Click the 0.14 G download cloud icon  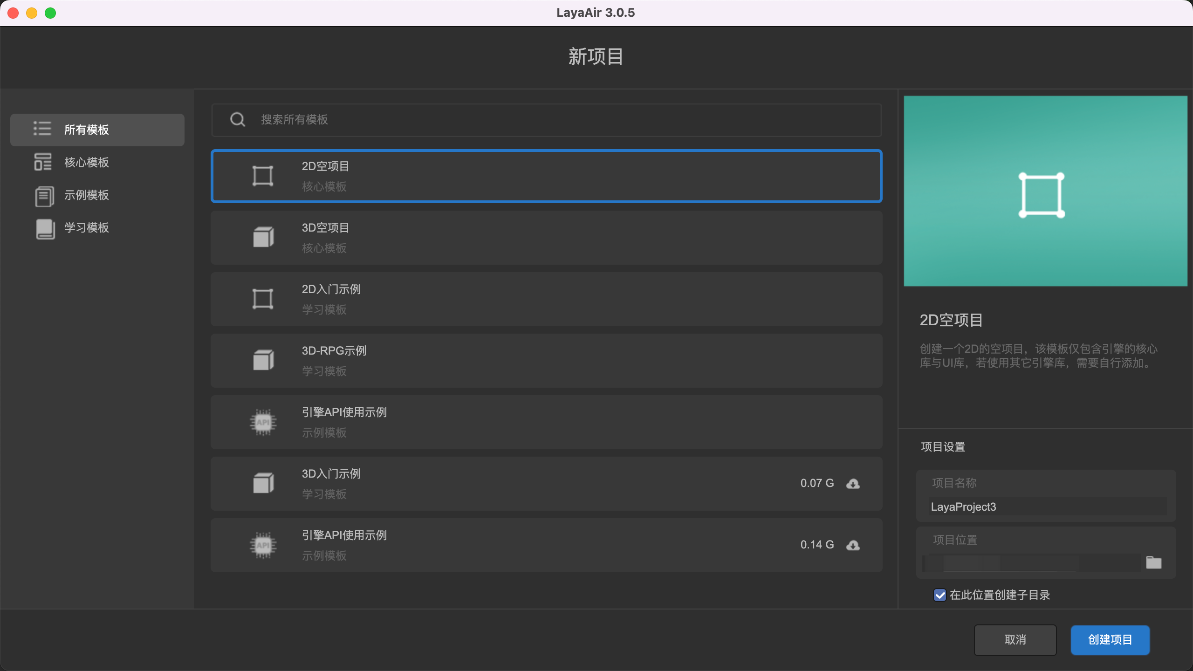tap(853, 545)
